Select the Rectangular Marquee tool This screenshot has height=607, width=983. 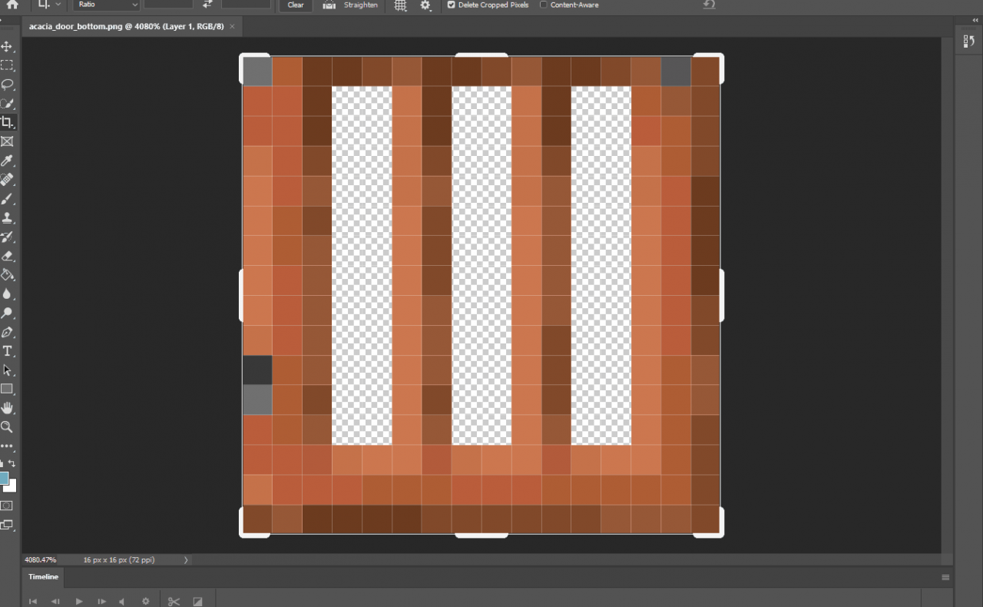pos(7,66)
